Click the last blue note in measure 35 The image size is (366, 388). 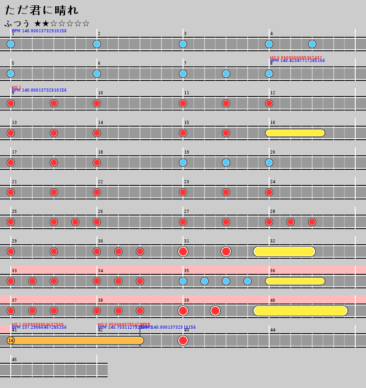point(248,281)
